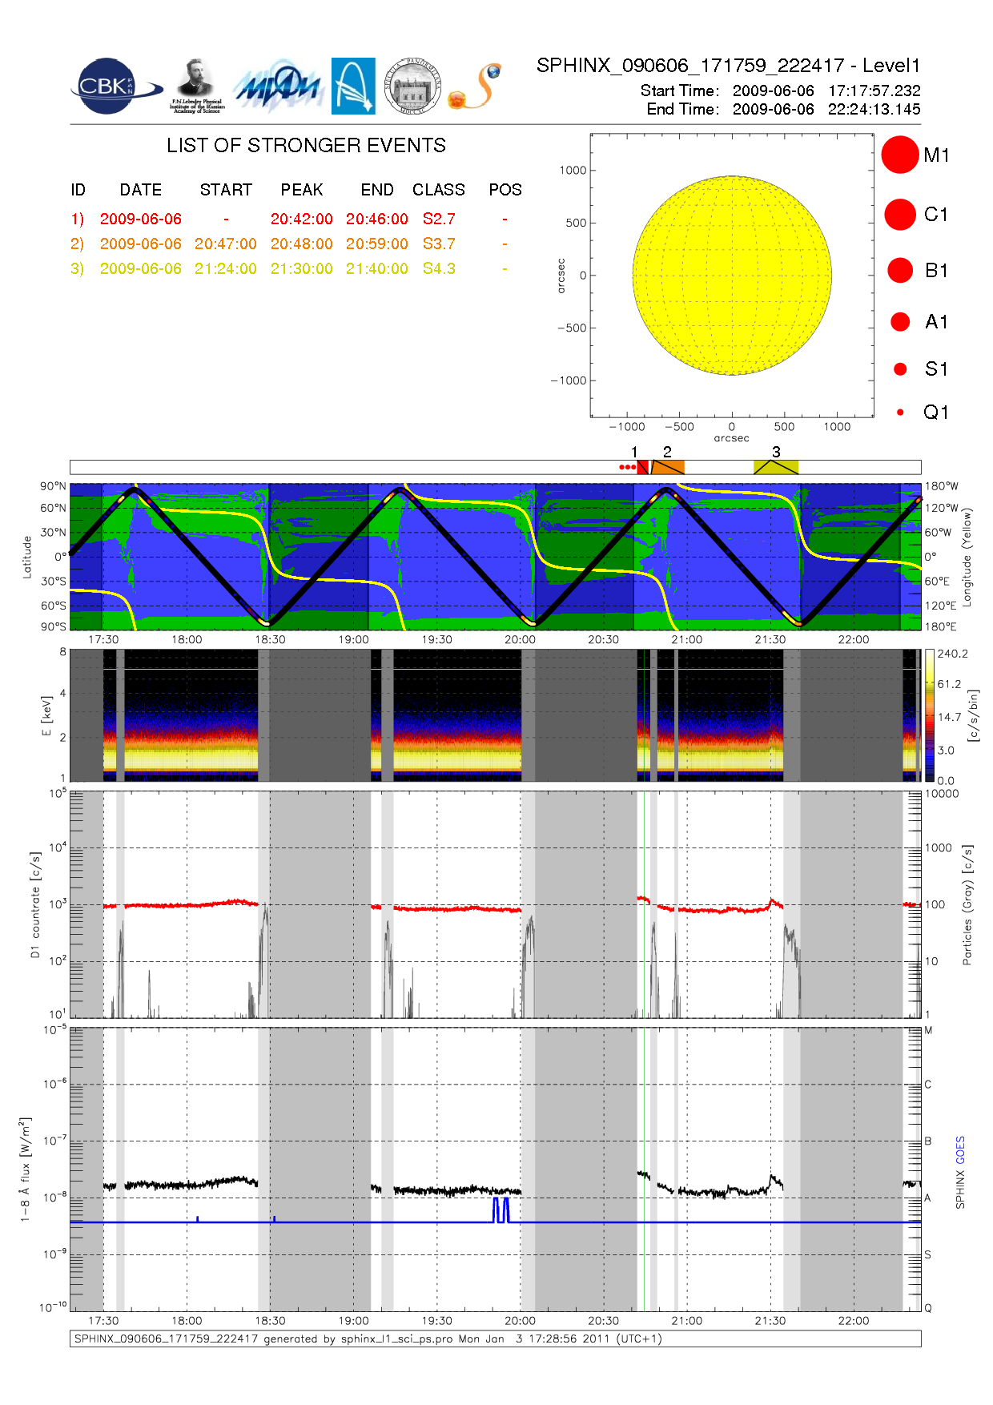Click the B1 class red circle legend
Image resolution: width=993 pixels, height=1405 pixels.
900,271
